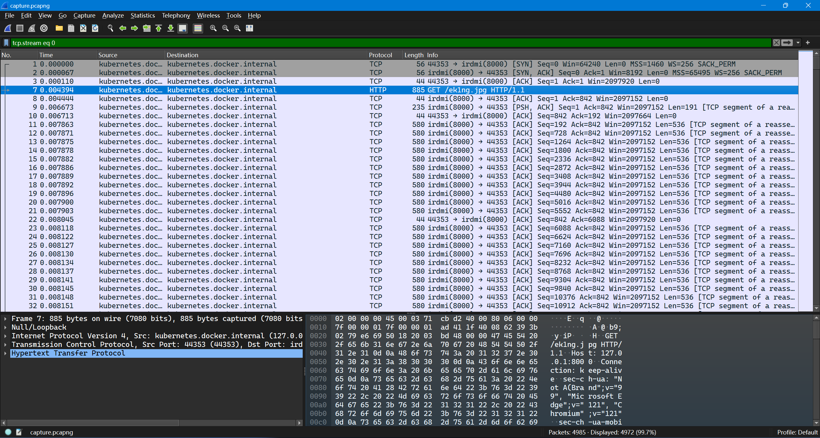Toggle packet colorization rules button
The image size is (820, 438).
pyautogui.click(x=198, y=28)
